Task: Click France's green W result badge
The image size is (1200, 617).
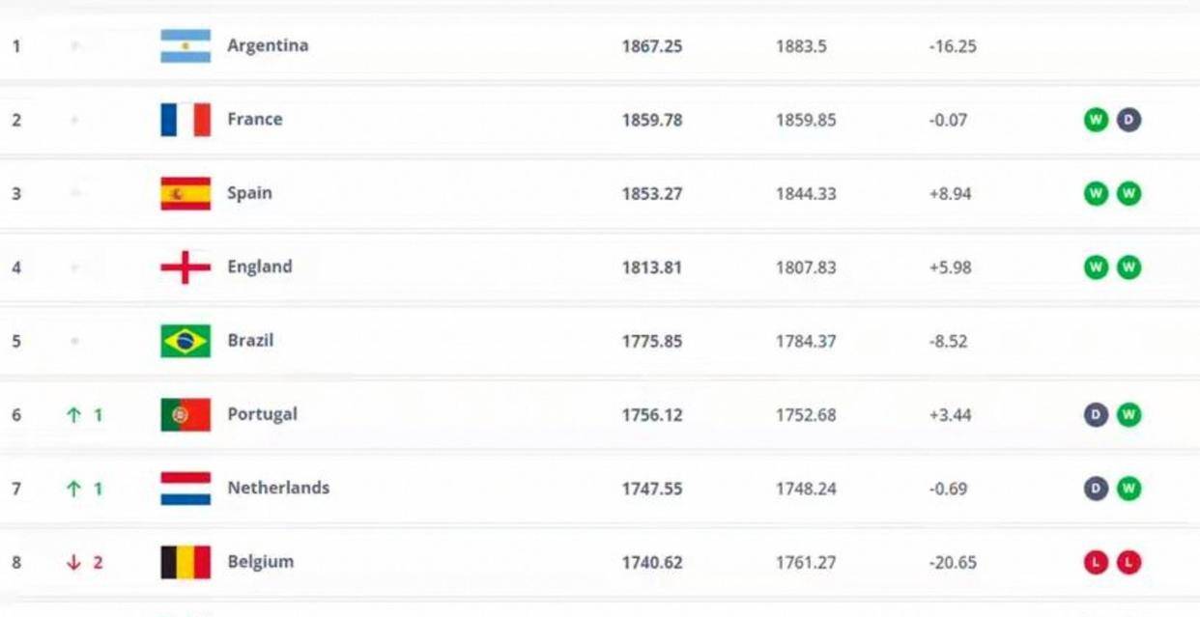Action: pos(1096,120)
